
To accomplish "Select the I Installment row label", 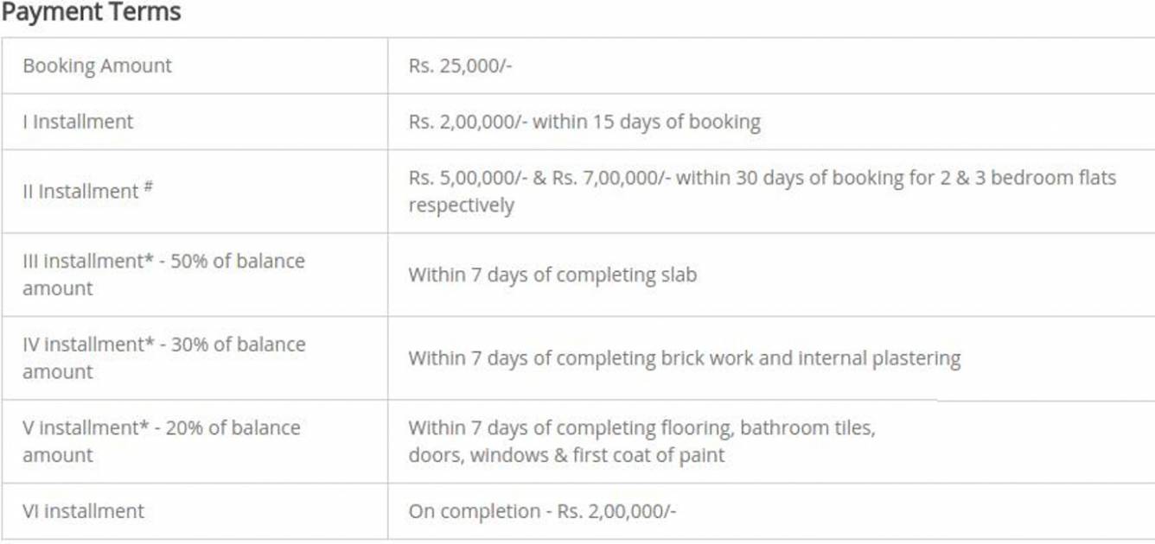I will pos(78,122).
